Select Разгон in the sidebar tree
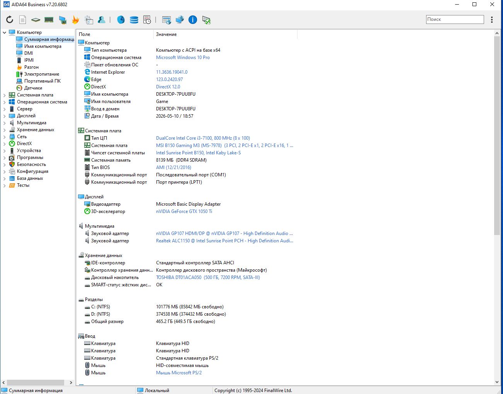The height and width of the screenshot is (394, 503). tap(31, 67)
